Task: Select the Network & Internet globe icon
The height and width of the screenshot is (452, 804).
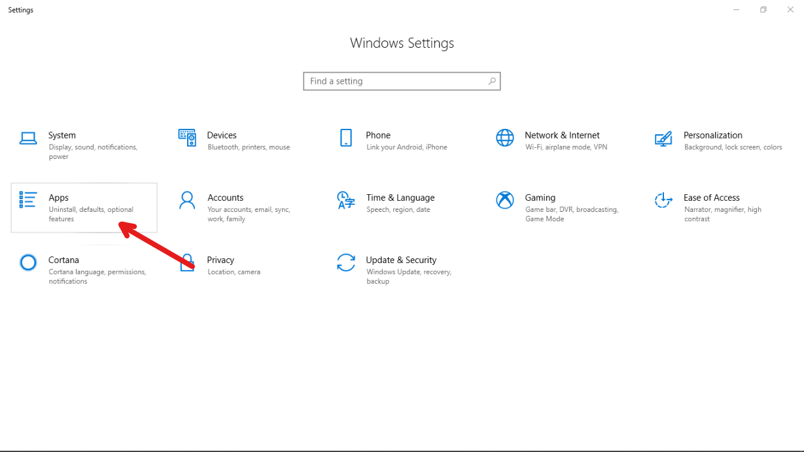Action: pos(504,137)
